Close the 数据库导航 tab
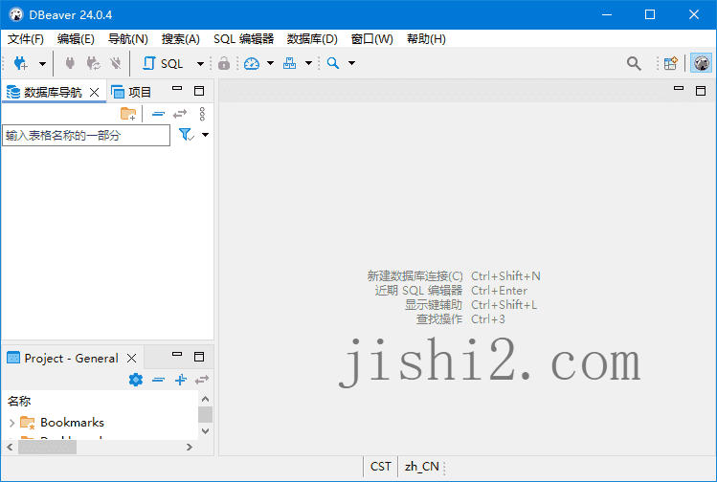Viewport: 717px width, 482px height. coord(94,93)
